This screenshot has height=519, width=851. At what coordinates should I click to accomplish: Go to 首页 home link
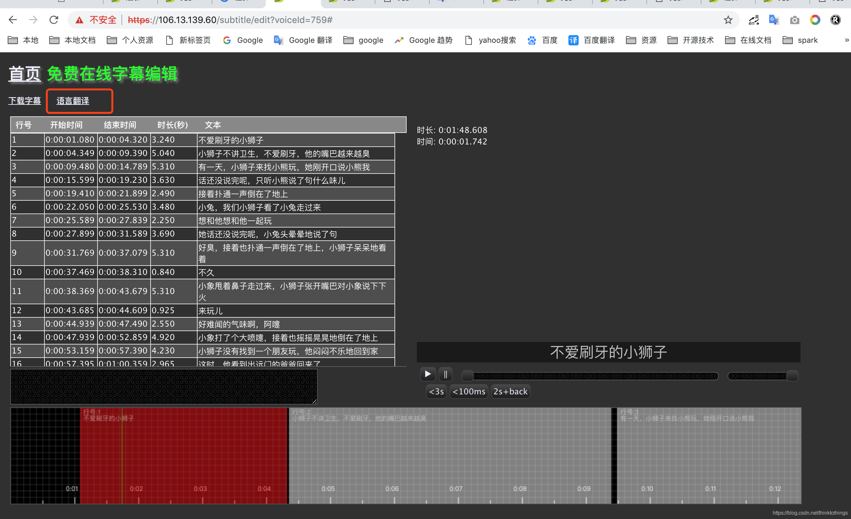tap(25, 74)
